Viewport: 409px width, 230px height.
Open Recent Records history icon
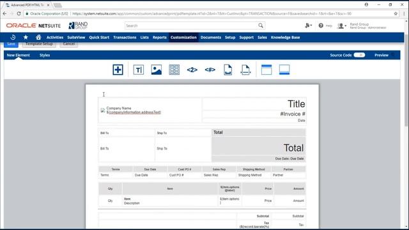(13, 37)
